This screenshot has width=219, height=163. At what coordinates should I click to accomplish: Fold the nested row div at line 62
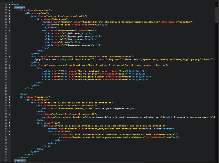coord(9,132)
